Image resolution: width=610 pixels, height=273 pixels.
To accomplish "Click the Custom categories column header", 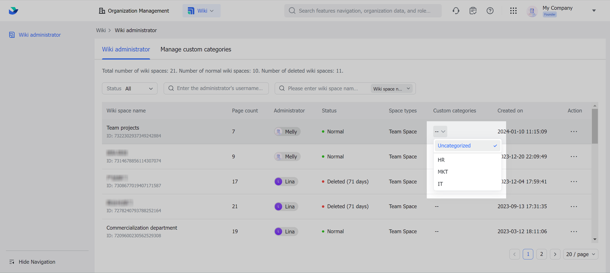I will (x=455, y=111).
